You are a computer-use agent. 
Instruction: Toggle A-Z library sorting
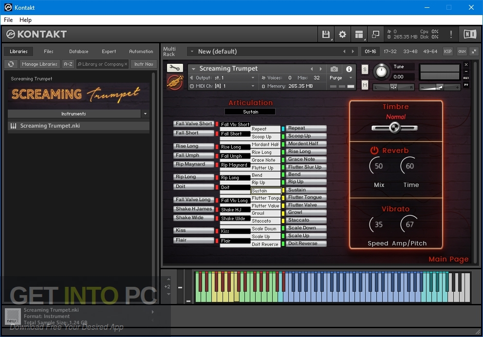coord(68,64)
